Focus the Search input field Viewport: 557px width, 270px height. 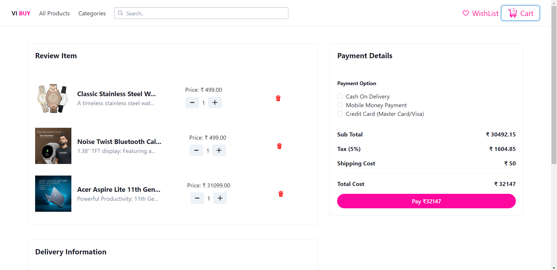[x=201, y=13]
